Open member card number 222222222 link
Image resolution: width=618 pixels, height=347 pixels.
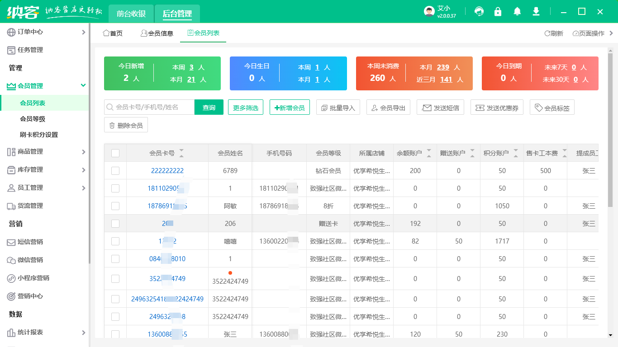coord(167,171)
